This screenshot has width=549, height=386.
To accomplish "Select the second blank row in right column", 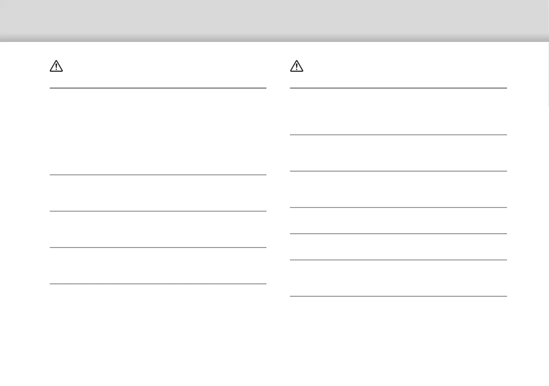I will pos(398,153).
